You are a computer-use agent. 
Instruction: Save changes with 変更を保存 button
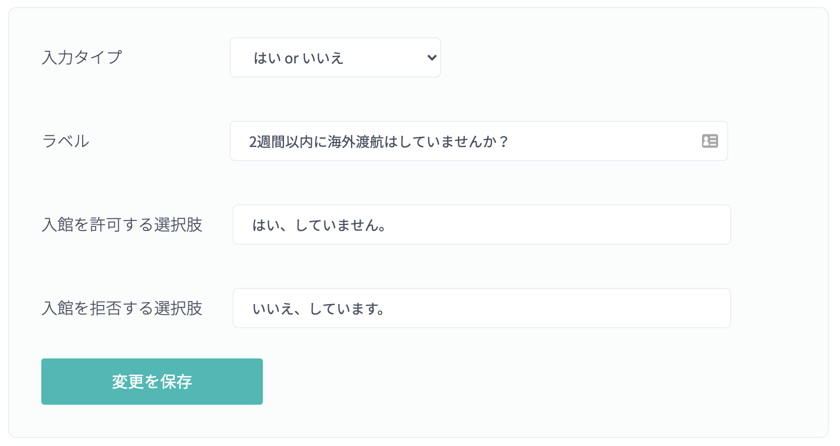tap(152, 382)
